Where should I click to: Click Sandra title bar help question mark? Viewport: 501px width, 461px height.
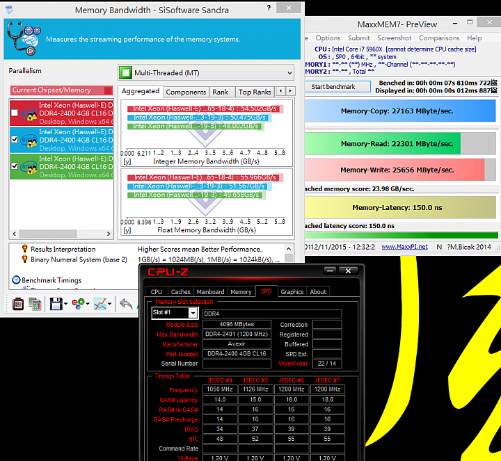[269, 8]
